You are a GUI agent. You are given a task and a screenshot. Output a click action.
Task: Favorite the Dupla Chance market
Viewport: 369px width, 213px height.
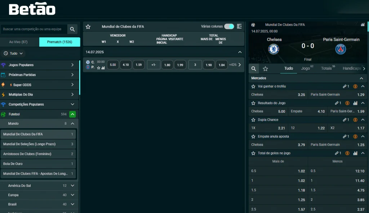tap(253, 120)
